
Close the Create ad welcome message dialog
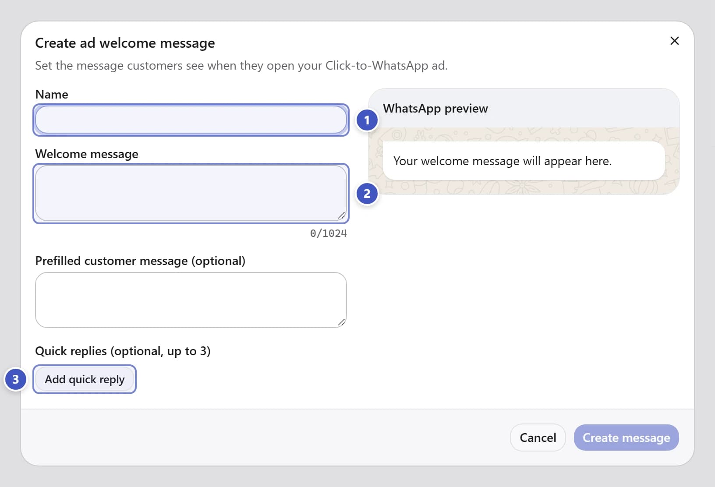coord(674,41)
